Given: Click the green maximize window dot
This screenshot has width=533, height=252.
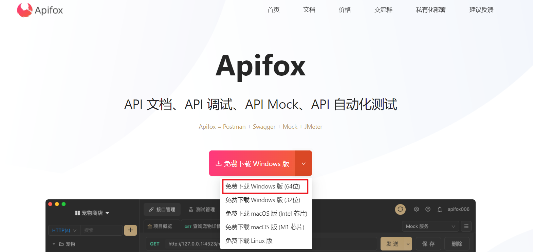Looking at the screenshot, I should point(63,204).
